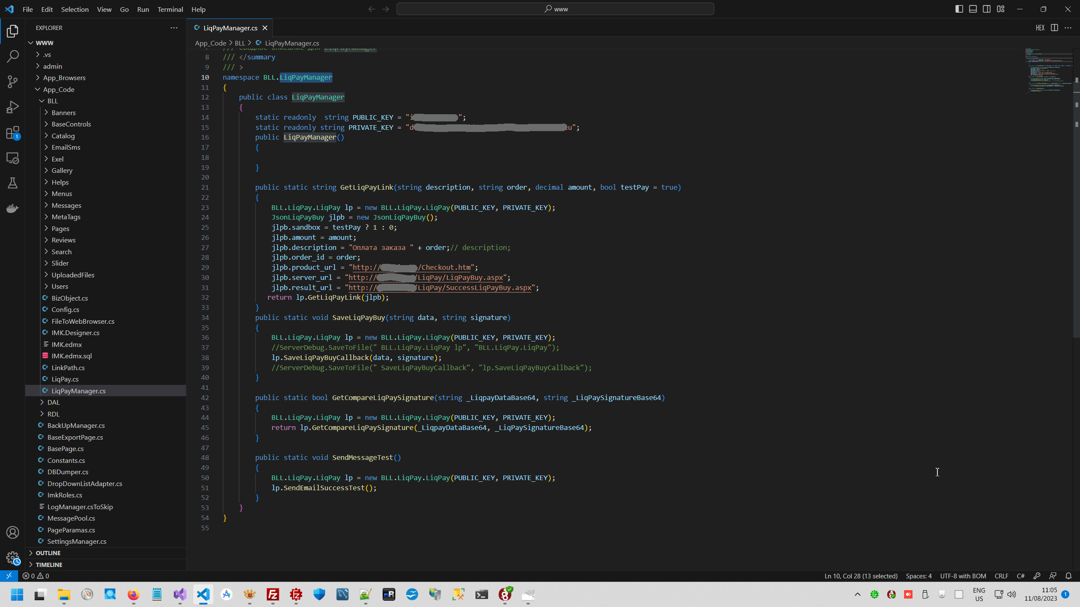Click the notifications bell in status bar
The width and height of the screenshot is (1080, 607).
[1068, 576]
